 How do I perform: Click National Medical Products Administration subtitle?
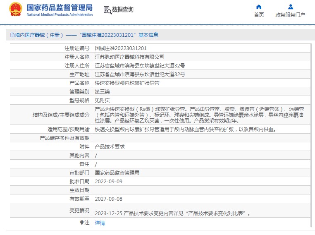click(x=60, y=14)
